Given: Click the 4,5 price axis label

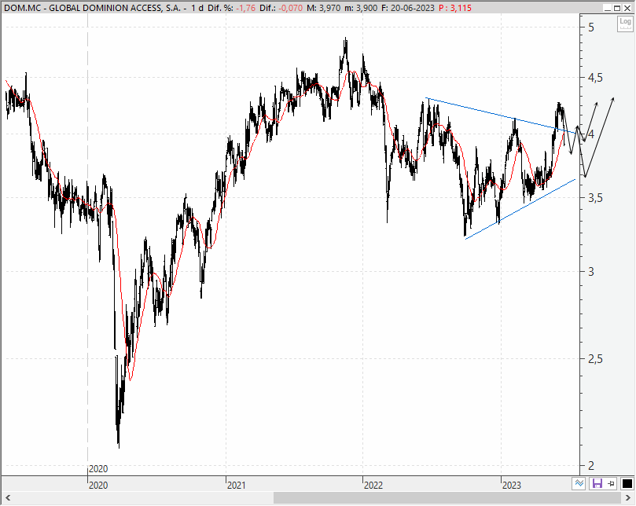Looking at the screenshot, I should click(x=595, y=78).
